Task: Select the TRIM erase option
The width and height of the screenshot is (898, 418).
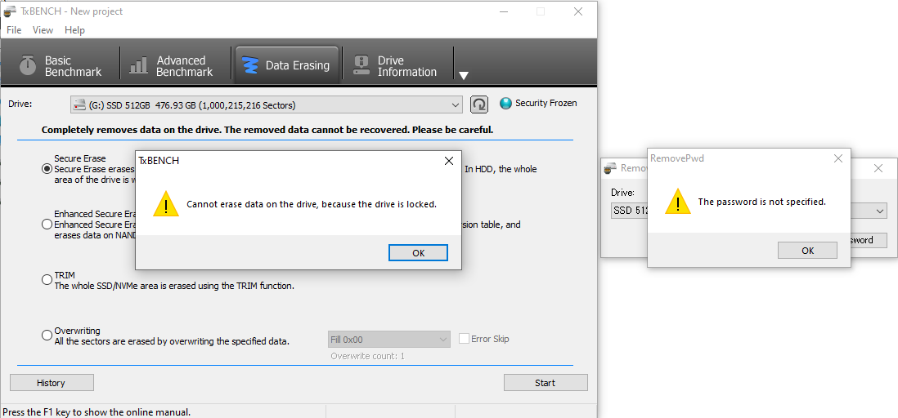Action: pos(47,280)
